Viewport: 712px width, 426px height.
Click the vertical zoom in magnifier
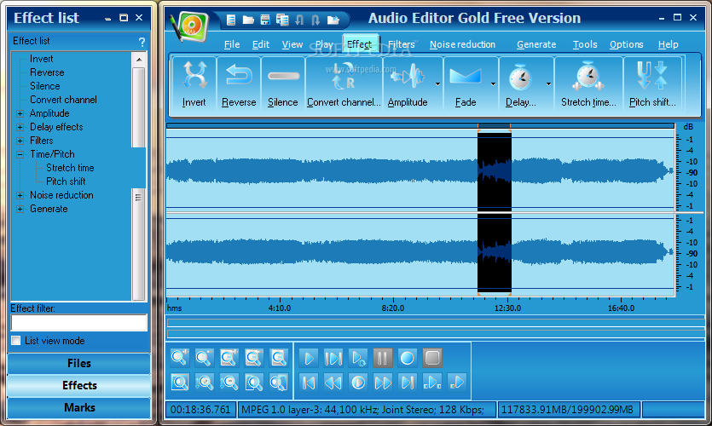click(205, 383)
